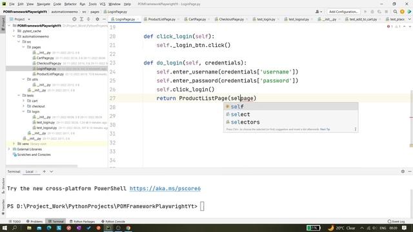Click the green Code With Me icon
The image size is (413, 232).
click(x=409, y=12)
